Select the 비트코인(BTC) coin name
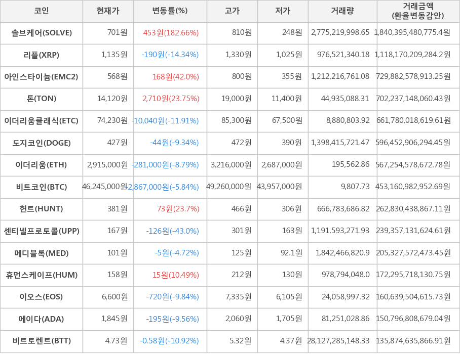The width and height of the screenshot is (460, 354). (42, 187)
